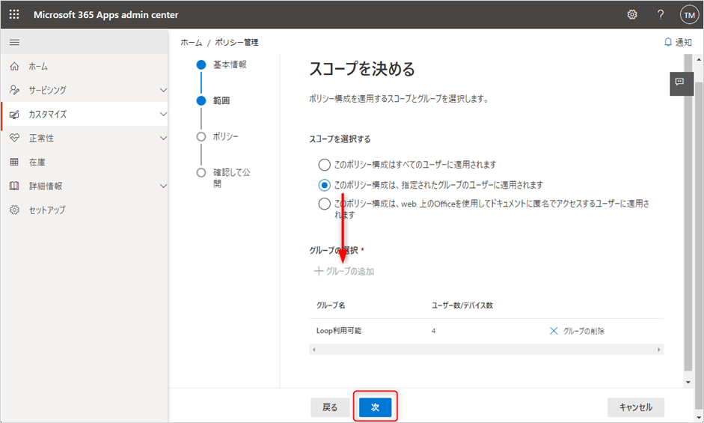Click the horizontal scrollbar left arrow
The height and width of the screenshot is (423, 704).
tap(313, 350)
